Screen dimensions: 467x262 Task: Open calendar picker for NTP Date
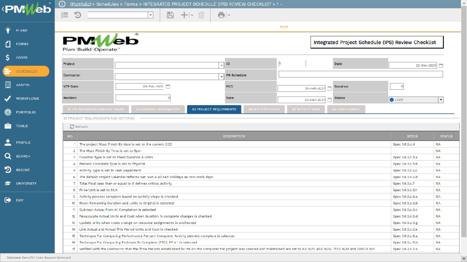point(168,86)
